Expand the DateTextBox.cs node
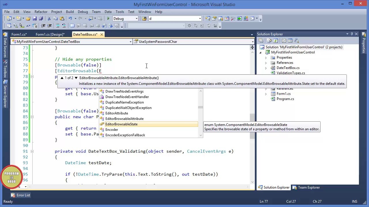The image size is (369, 207). tap(266, 68)
